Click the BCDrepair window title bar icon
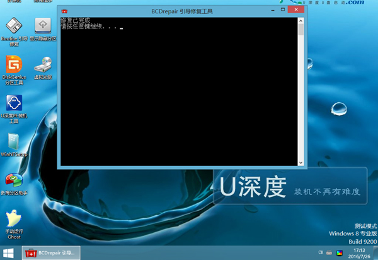This screenshot has width=378, height=260. [x=65, y=12]
